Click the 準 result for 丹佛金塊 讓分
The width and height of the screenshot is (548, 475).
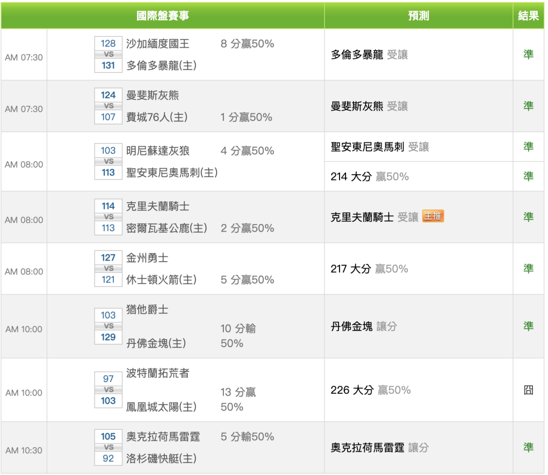pyautogui.click(x=528, y=327)
